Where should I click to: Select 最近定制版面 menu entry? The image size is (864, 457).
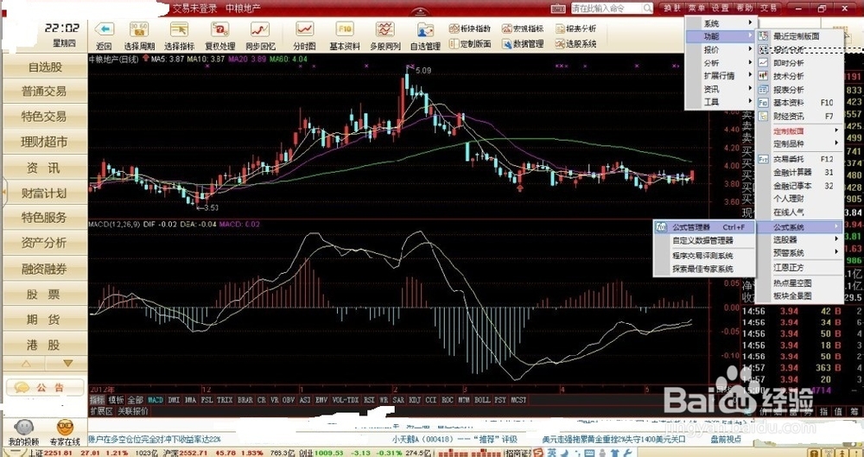799,36
